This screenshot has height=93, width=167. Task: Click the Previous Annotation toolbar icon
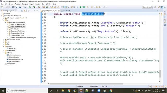[92, 7]
